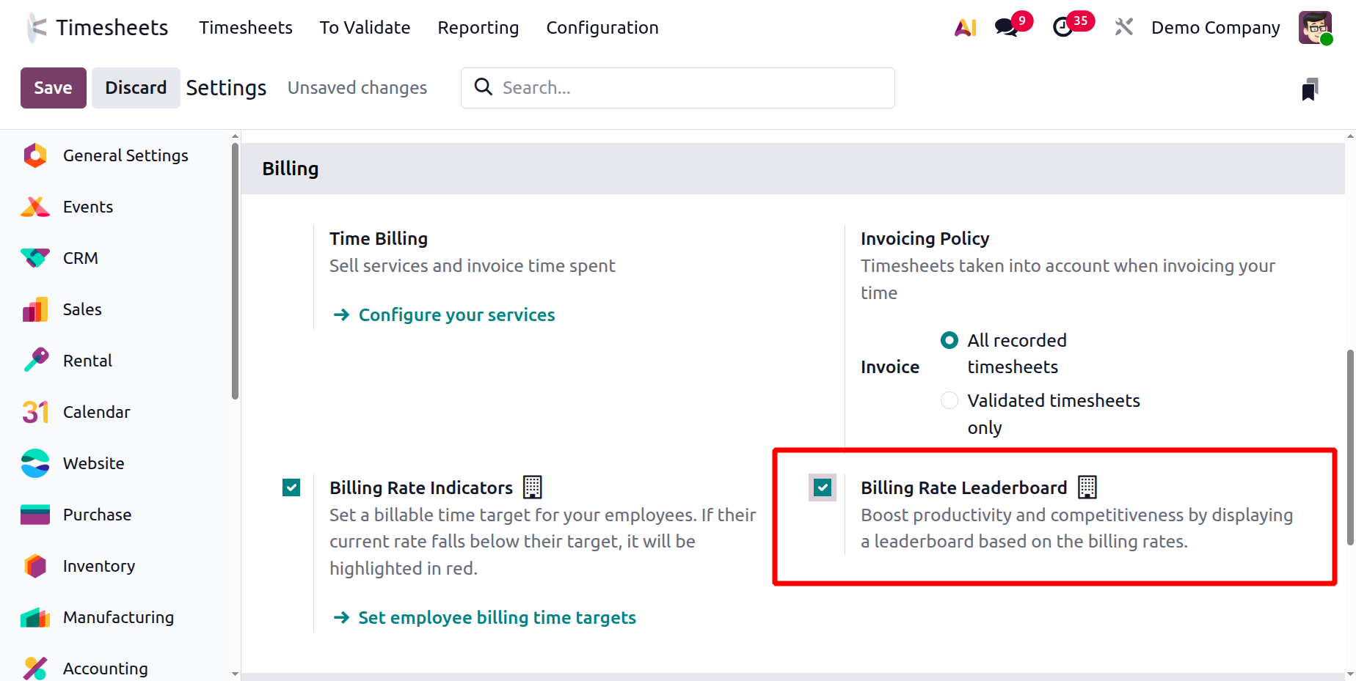1356x681 pixels.
Task: Click Set employee billing time targets link
Action: click(x=496, y=618)
